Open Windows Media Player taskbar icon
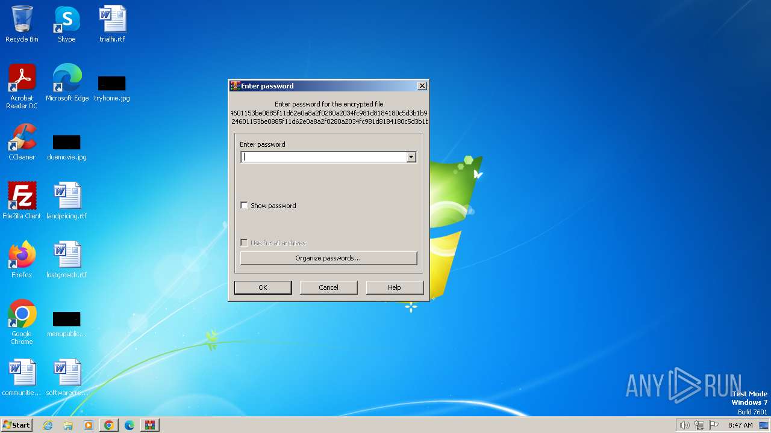771x433 pixels. (x=89, y=425)
